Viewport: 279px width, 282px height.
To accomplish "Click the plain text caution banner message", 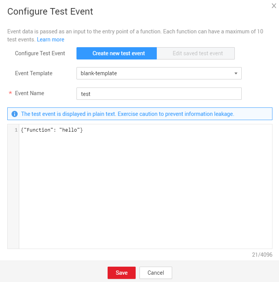I will click(127, 114).
